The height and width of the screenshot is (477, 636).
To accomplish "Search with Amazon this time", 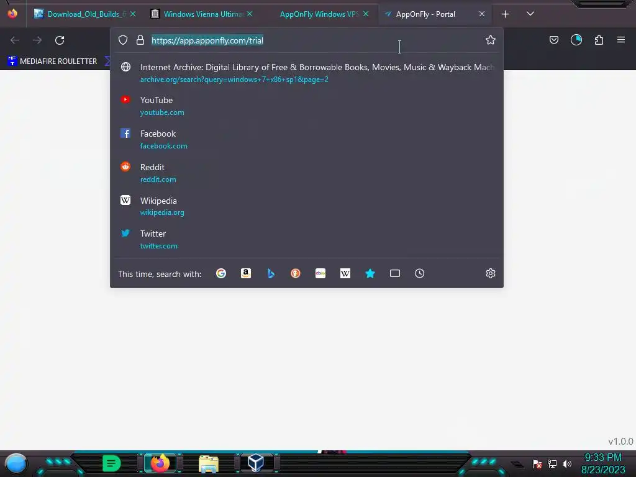I will point(246,273).
